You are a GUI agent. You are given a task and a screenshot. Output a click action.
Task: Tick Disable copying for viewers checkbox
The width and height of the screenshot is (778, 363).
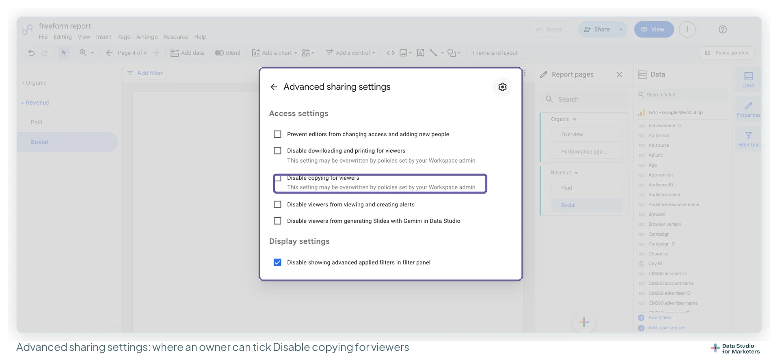coord(278,178)
